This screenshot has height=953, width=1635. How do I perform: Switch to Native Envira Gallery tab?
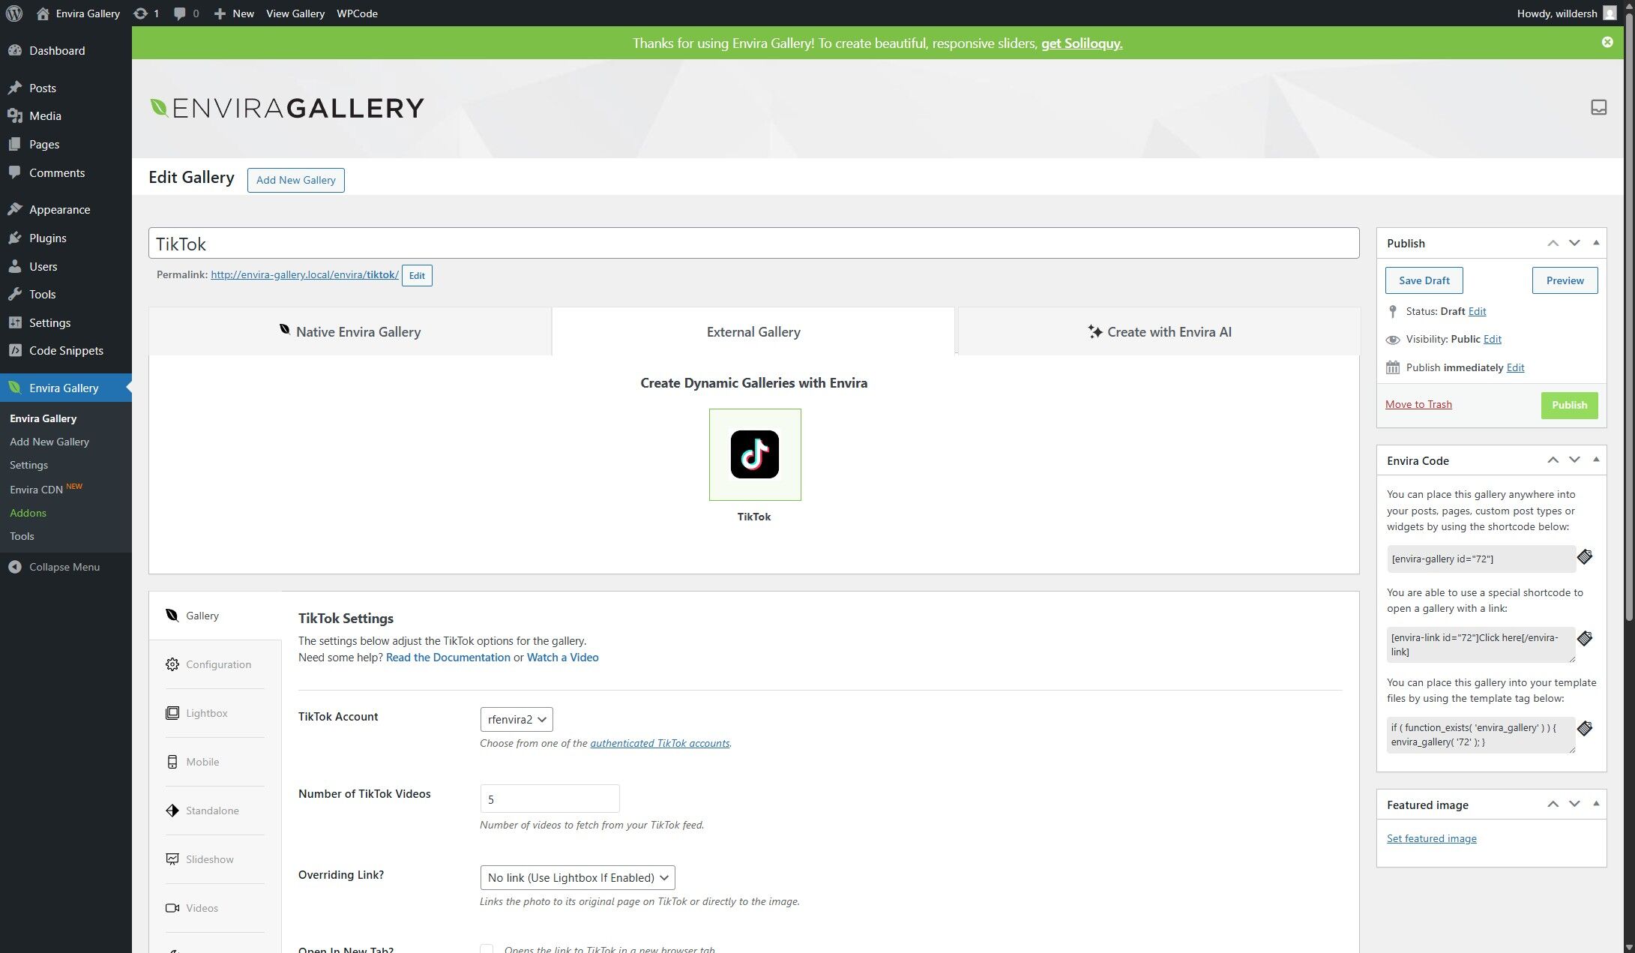click(350, 331)
